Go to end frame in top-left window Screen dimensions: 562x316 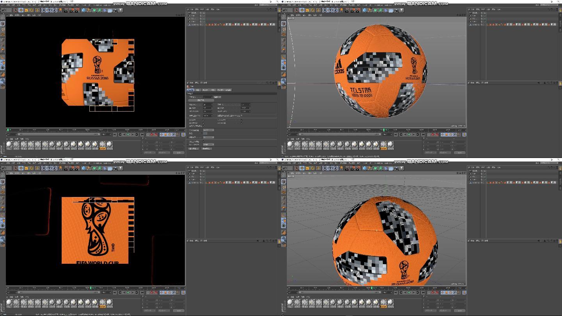(x=142, y=135)
